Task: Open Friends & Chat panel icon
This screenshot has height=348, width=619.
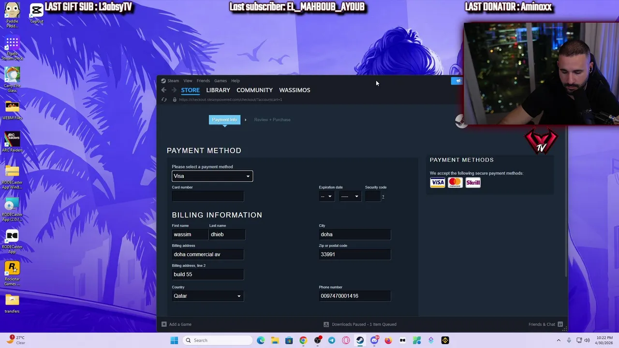Action: pos(560,324)
